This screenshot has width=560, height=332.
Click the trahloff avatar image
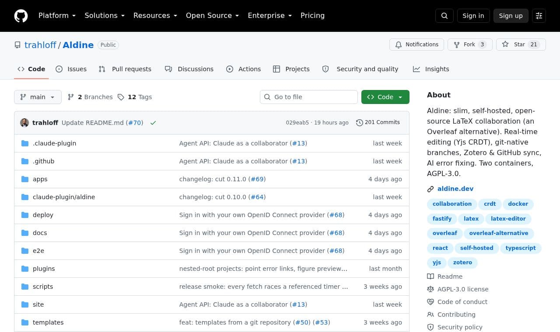pos(24,123)
